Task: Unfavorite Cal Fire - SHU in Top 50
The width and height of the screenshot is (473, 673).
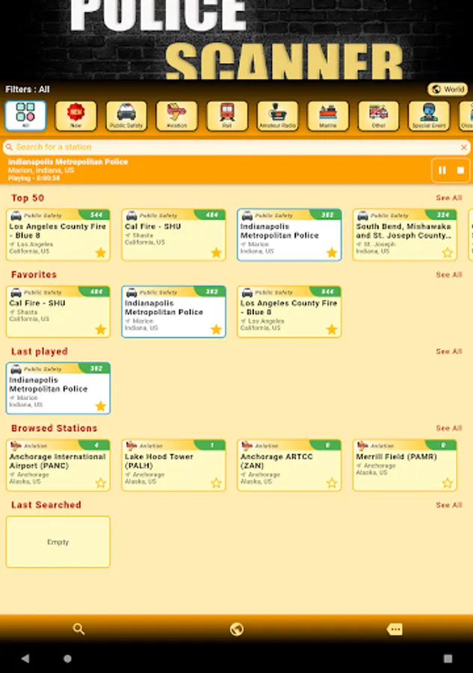Action: click(216, 253)
